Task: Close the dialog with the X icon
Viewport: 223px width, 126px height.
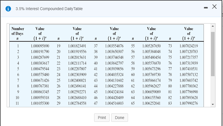Action: pyautogui.click(x=214, y=6)
